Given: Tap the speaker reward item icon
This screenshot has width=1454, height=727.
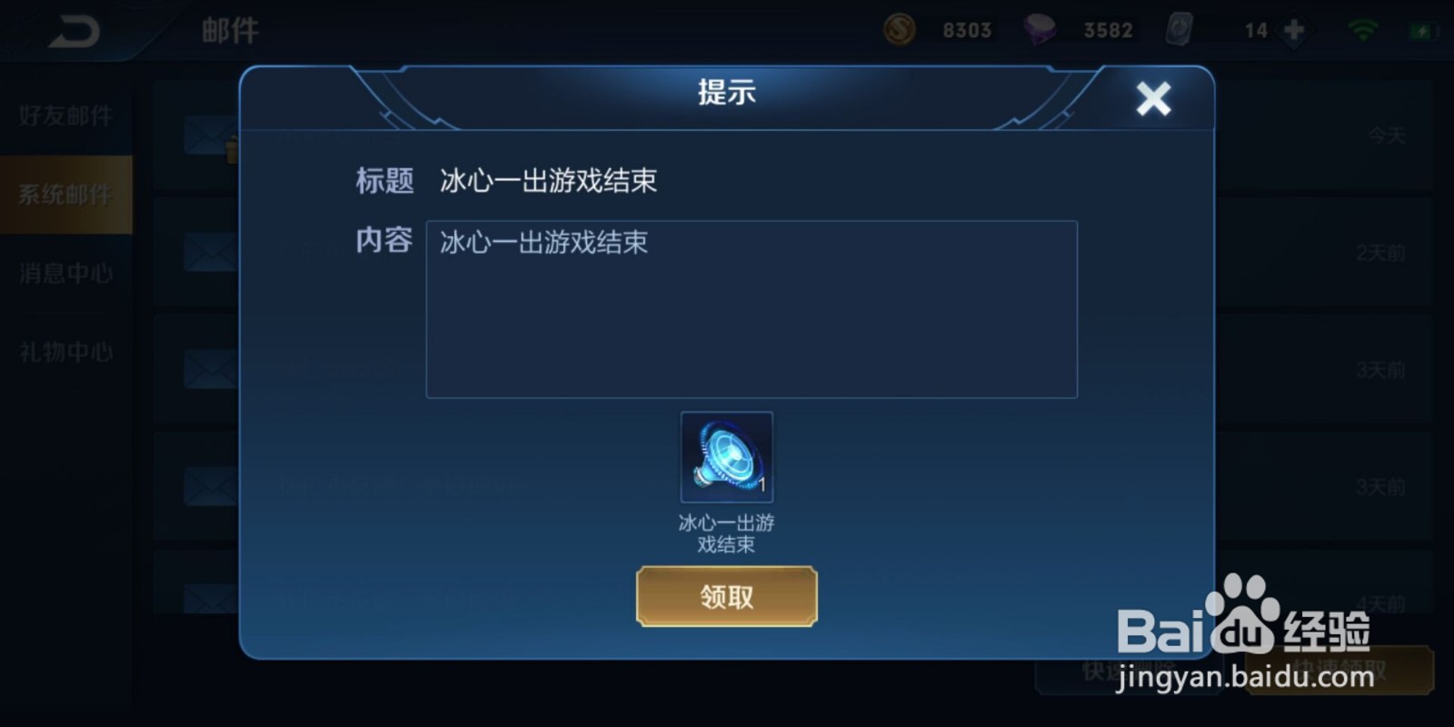Looking at the screenshot, I should point(726,457).
